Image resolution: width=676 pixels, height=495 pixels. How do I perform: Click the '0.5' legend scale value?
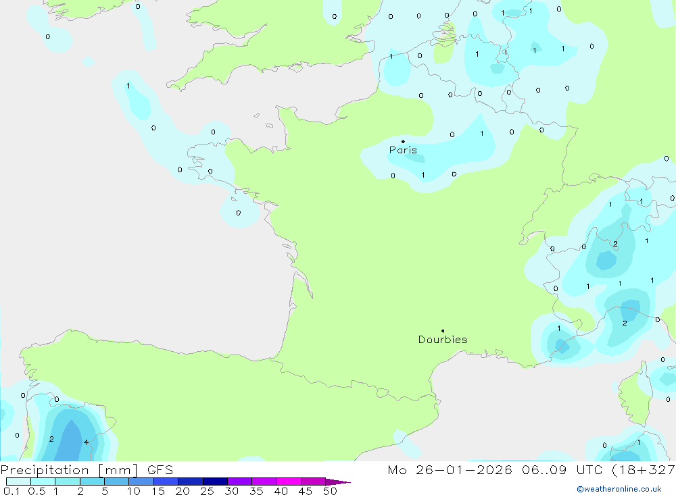point(37,491)
